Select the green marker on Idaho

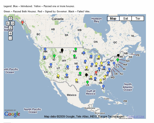click(54, 56)
